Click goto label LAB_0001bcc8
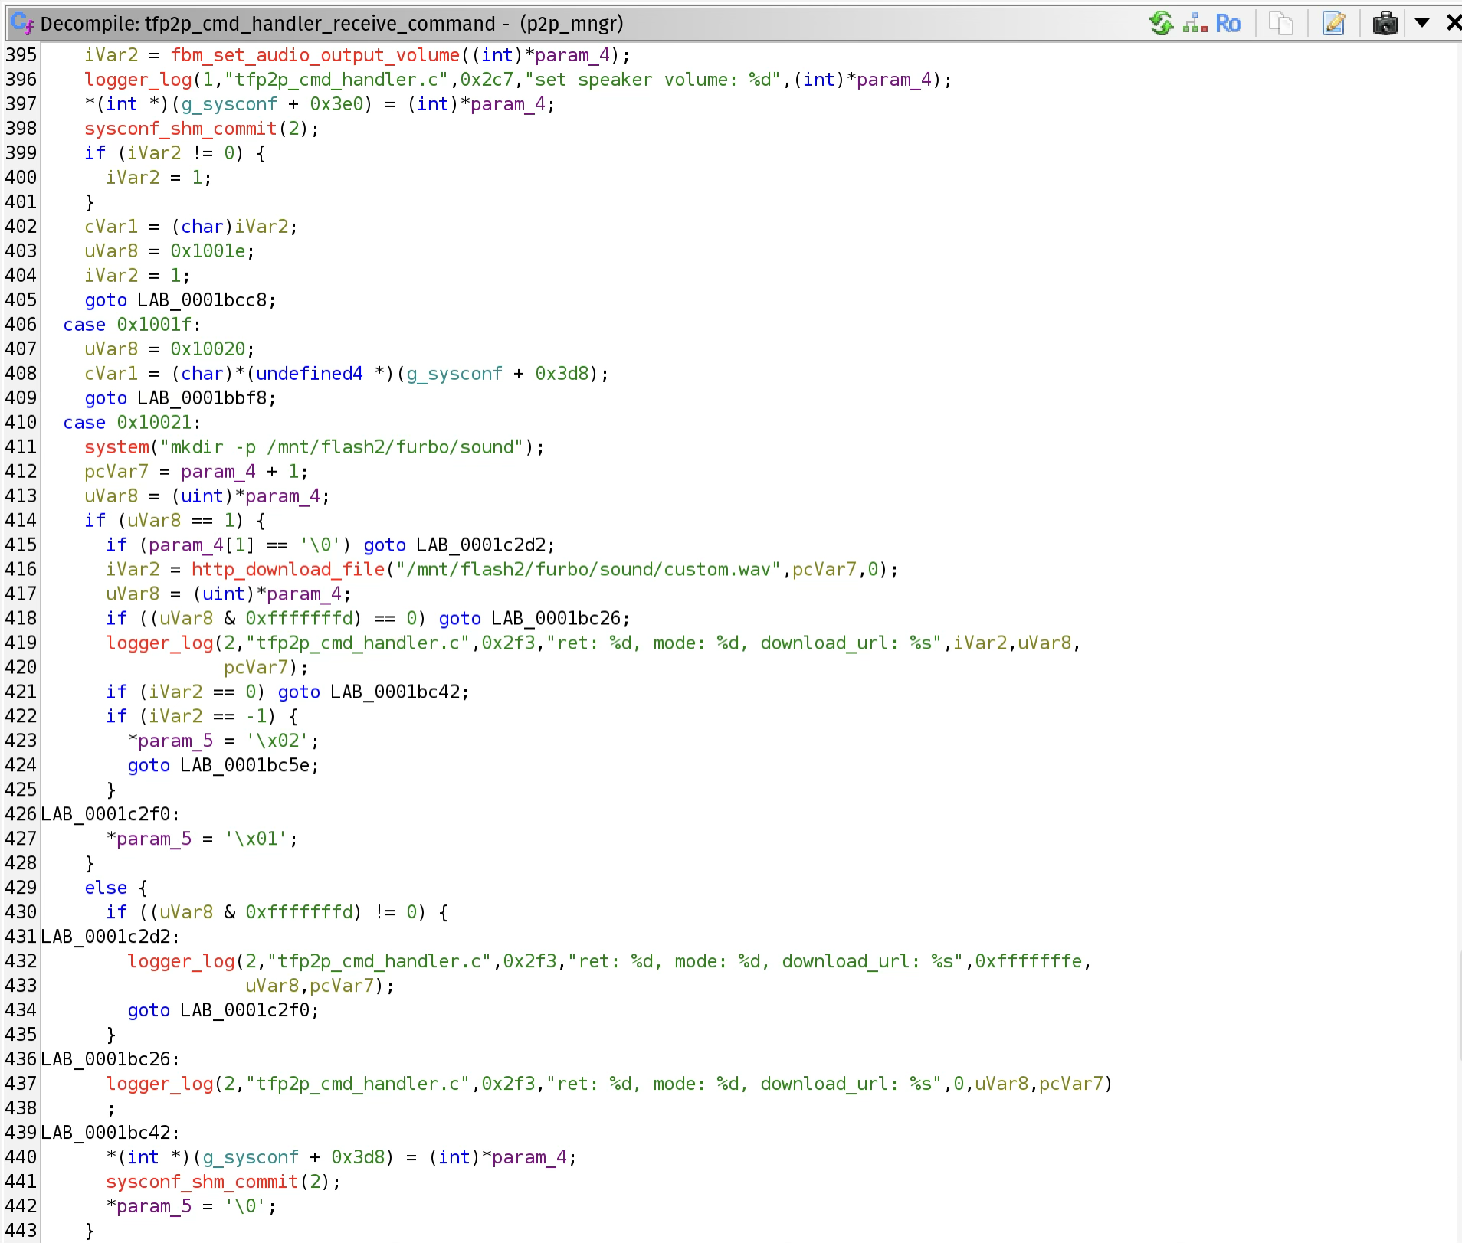 click(x=202, y=300)
